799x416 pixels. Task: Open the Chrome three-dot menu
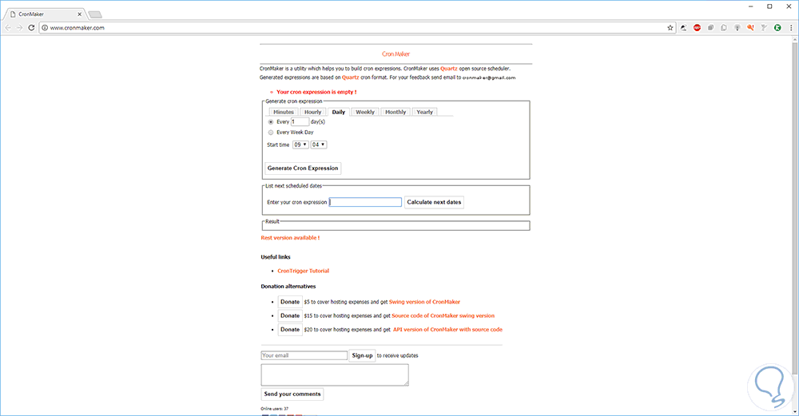point(791,28)
